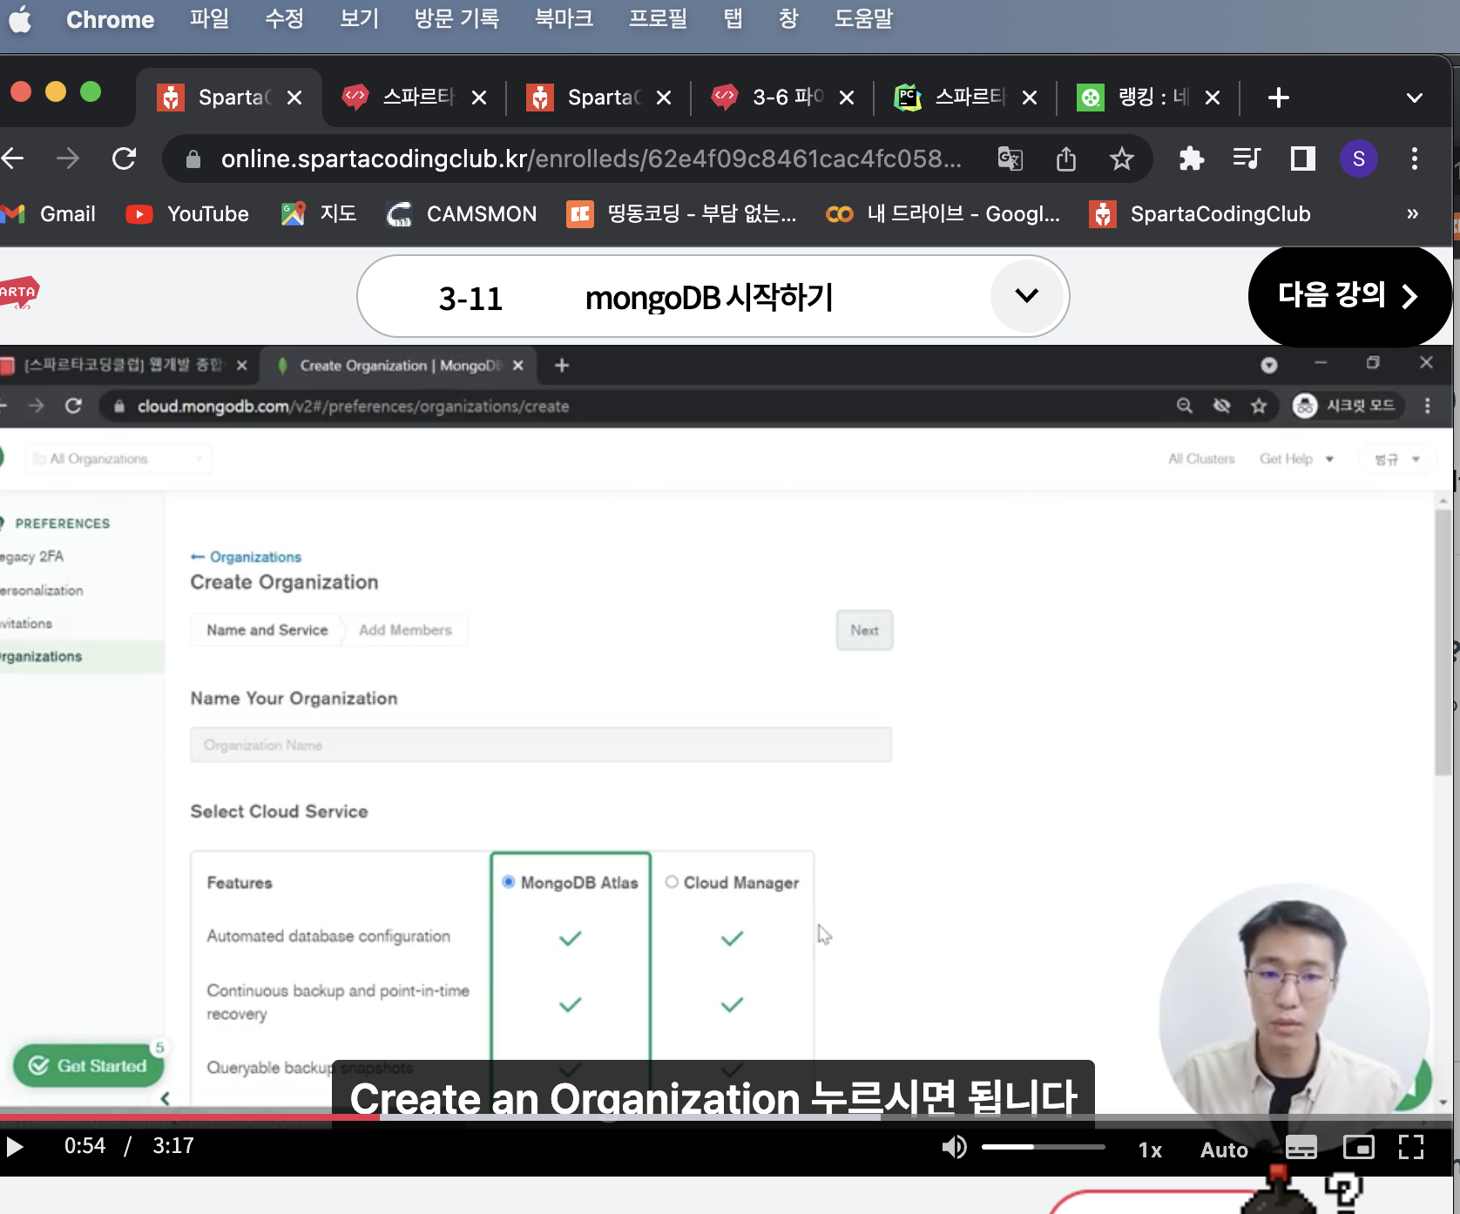
Task: Click the address bar URL
Action: point(591,158)
